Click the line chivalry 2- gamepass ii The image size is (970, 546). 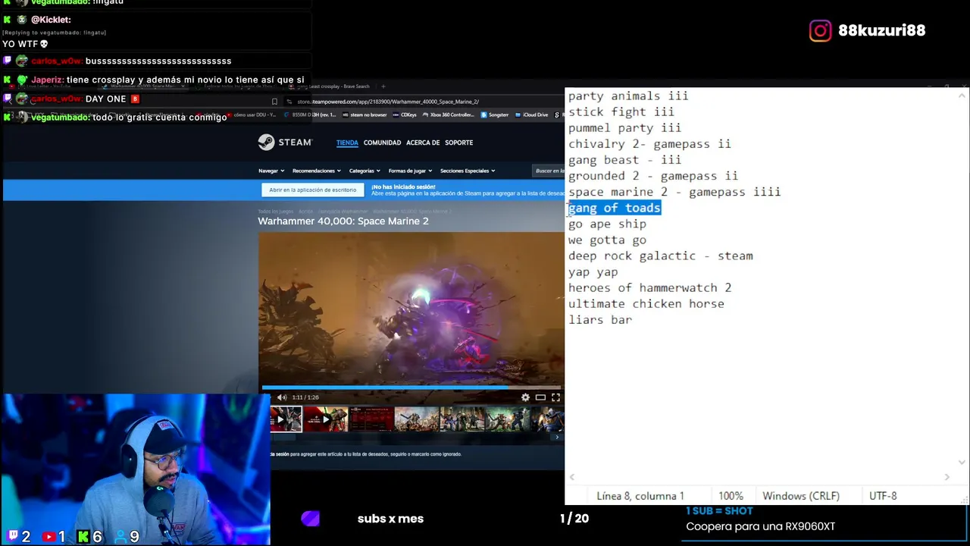coord(649,144)
